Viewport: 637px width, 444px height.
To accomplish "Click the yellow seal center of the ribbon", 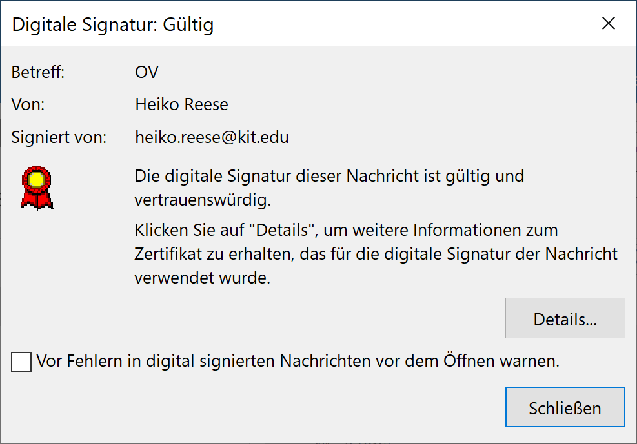I will 37,180.
